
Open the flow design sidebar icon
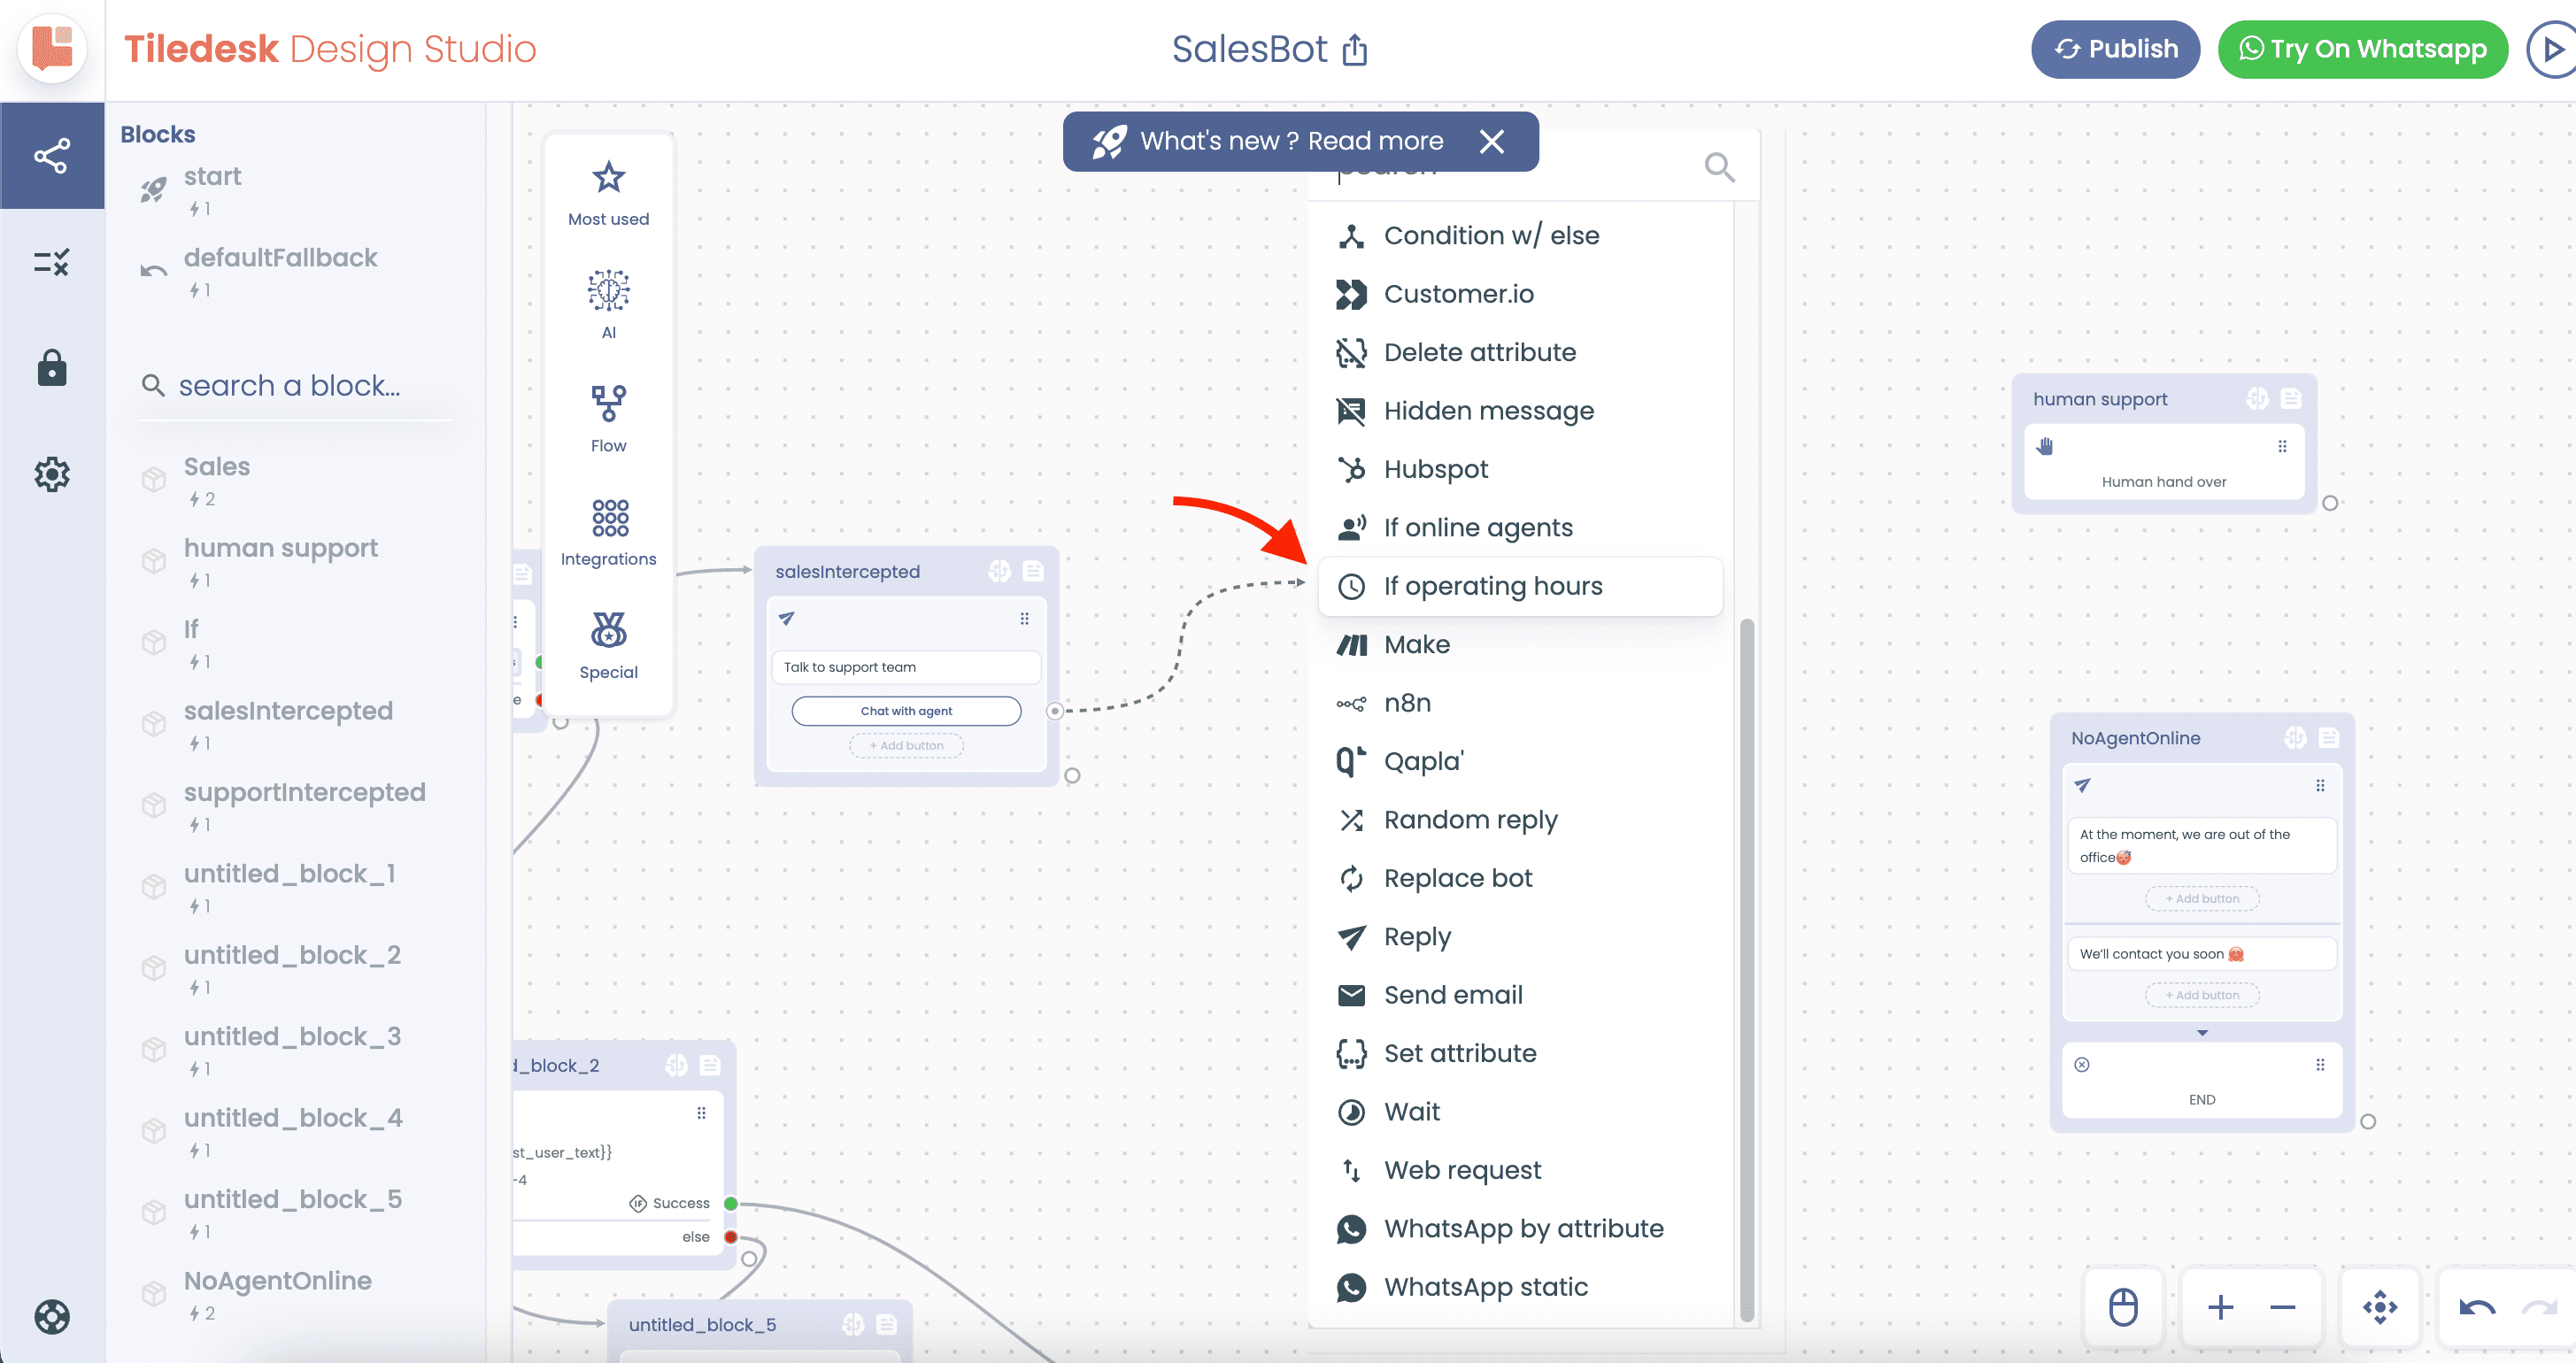coord(52,156)
